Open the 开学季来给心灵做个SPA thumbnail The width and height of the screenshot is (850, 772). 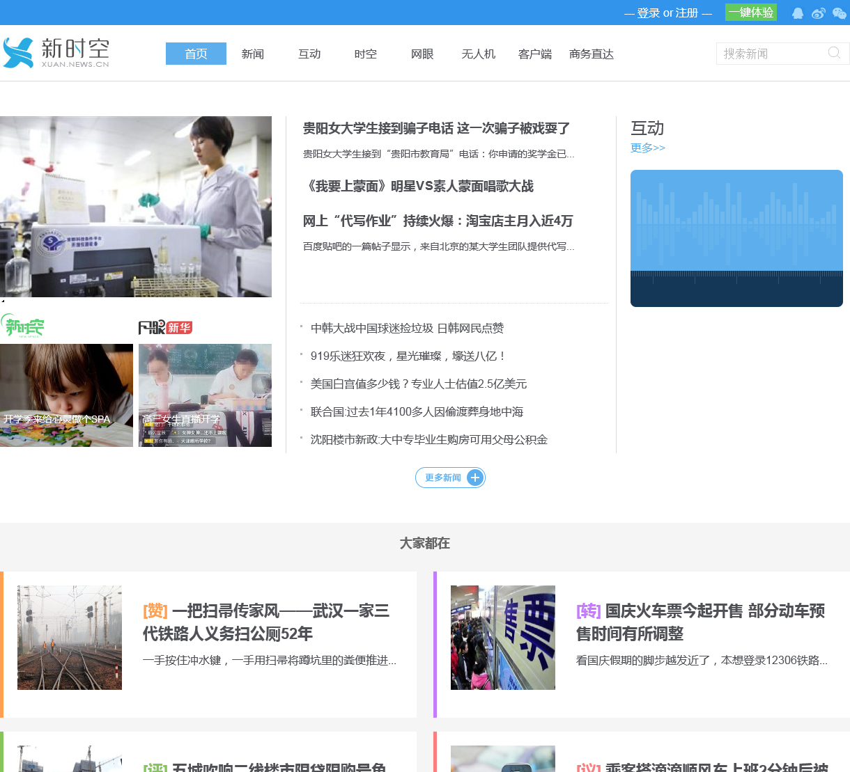pos(66,395)
